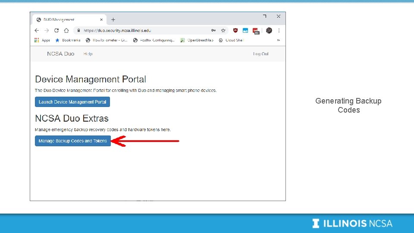Close the DUO Management tab
414x233 pixels.
point(101,19)
